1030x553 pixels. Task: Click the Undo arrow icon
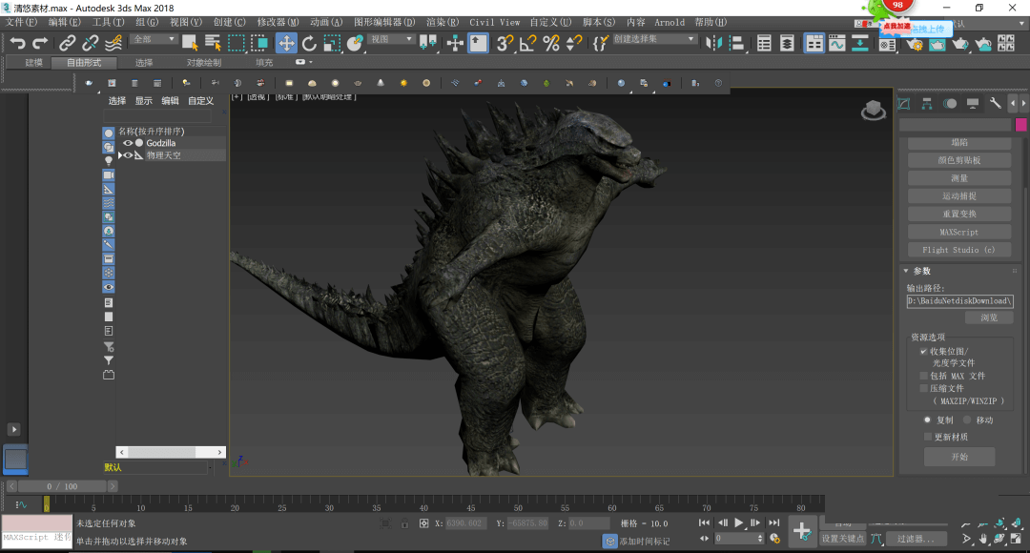(19, 42)
